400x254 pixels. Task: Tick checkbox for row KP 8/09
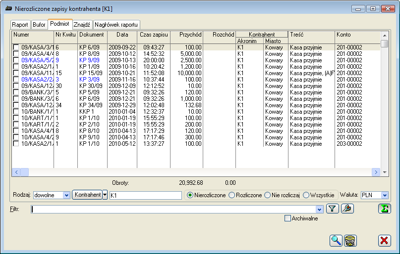pos(16,54)
